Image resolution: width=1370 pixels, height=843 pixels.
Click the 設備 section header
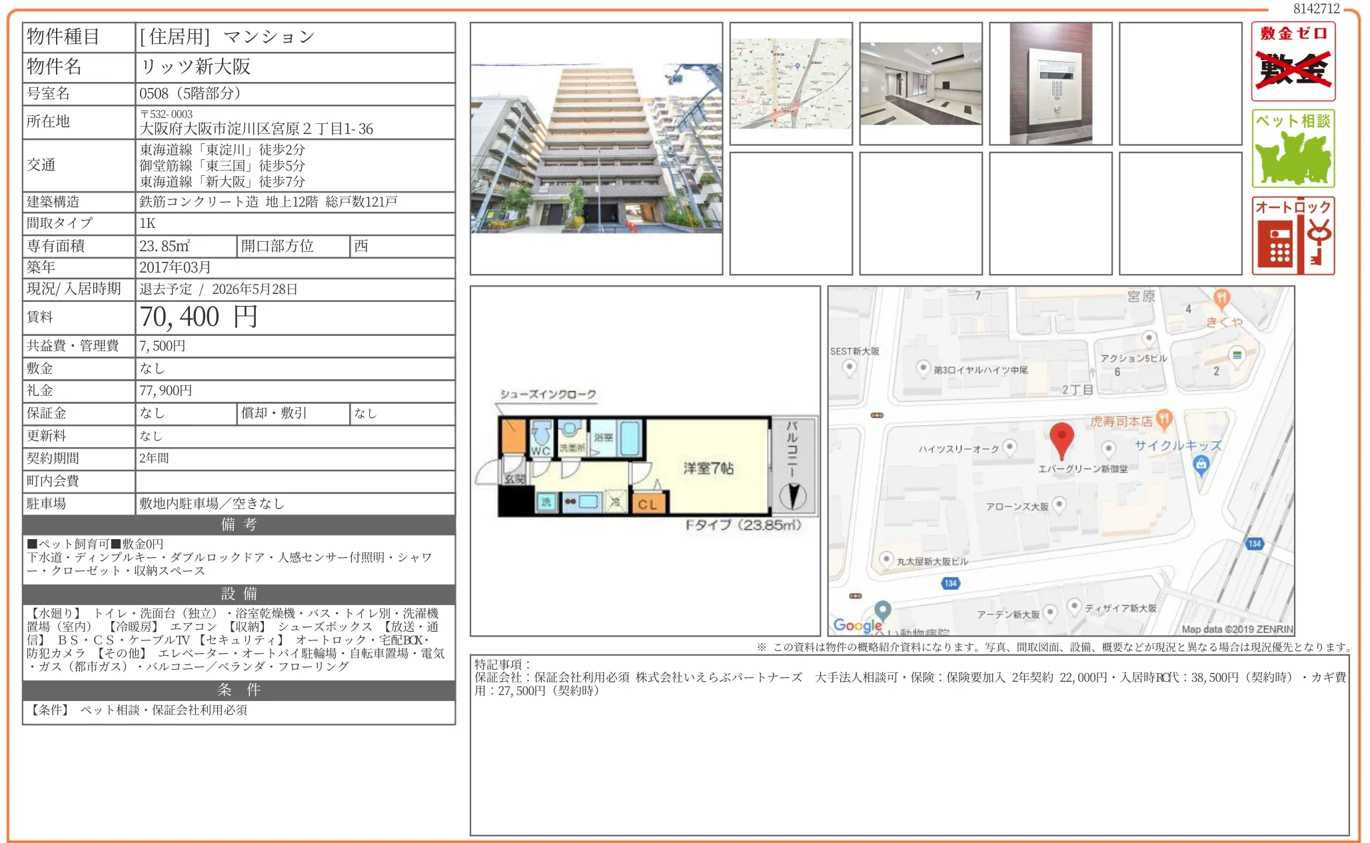[x=239, y=594]
